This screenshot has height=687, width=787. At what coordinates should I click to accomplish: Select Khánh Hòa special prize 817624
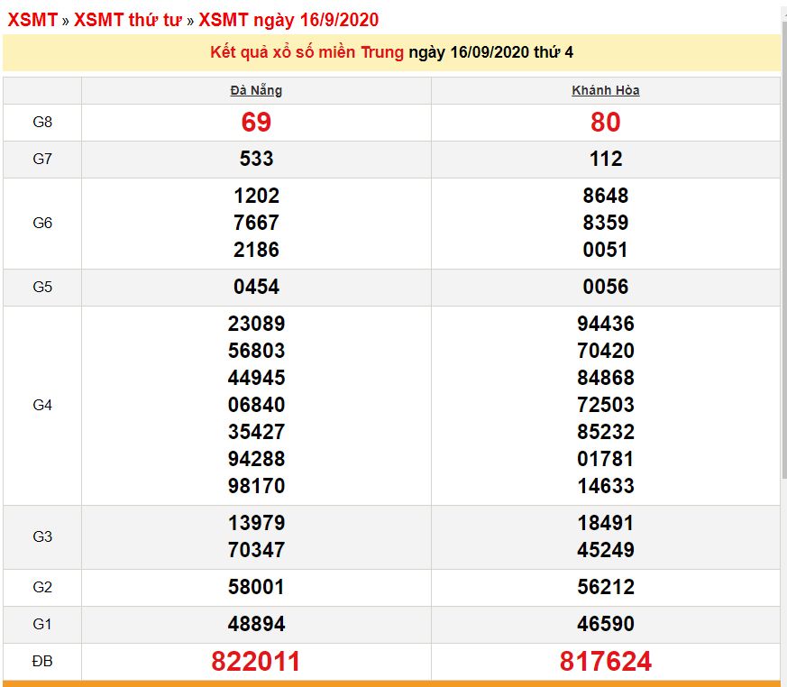pos(606,662)
